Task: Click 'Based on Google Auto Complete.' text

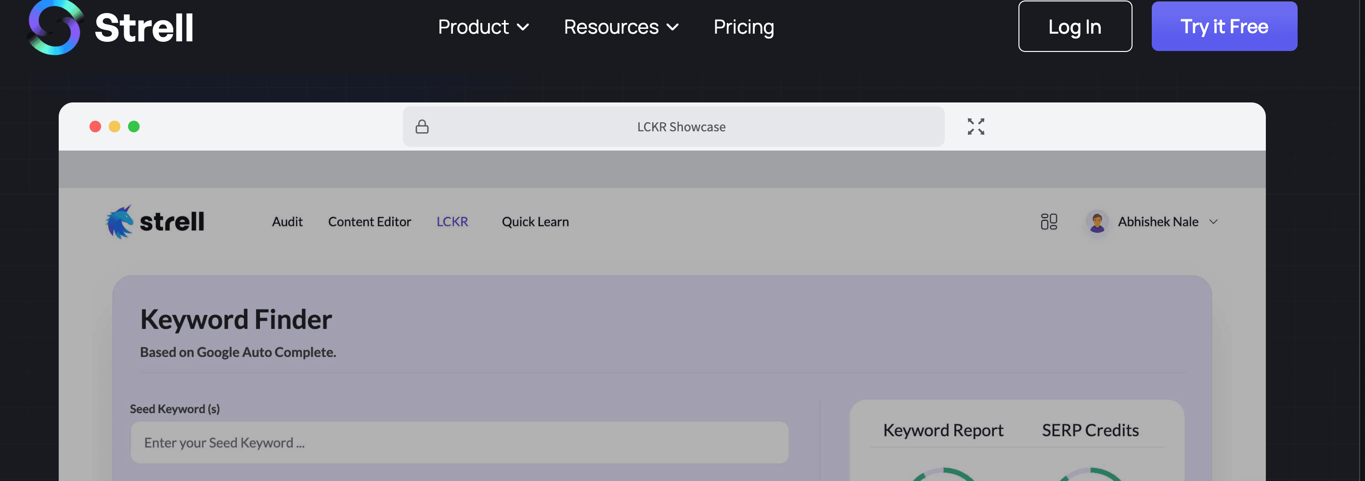Action: pyautogui.click(x=238, y=352)
